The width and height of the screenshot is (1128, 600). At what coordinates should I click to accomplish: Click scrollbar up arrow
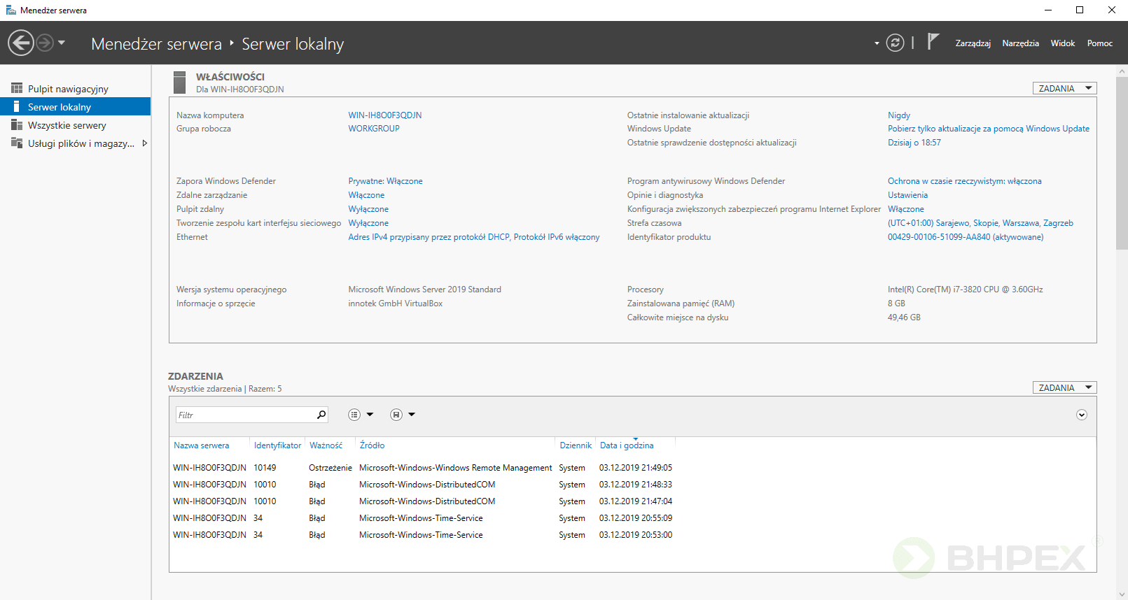coord(1122,71)
